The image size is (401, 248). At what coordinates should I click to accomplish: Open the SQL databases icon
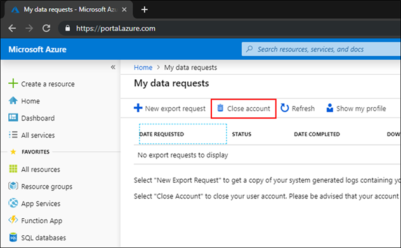[x=13, y=237]
